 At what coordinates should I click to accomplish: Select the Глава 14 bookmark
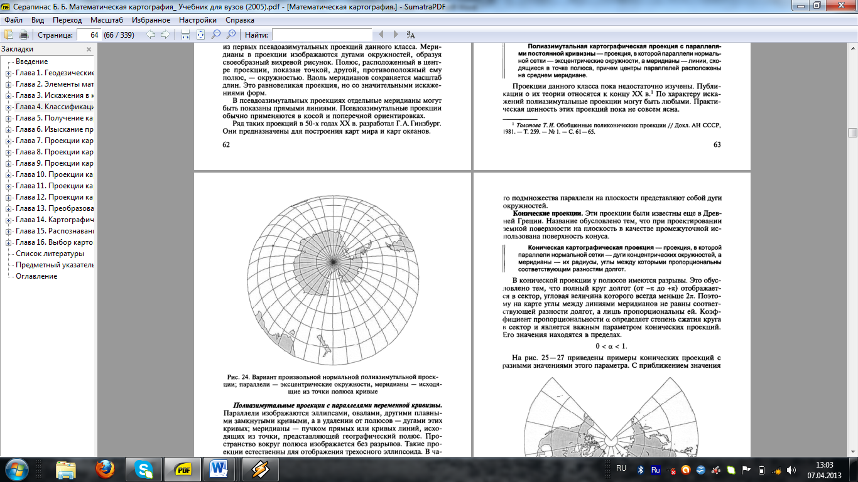click(x=54, y=220)
